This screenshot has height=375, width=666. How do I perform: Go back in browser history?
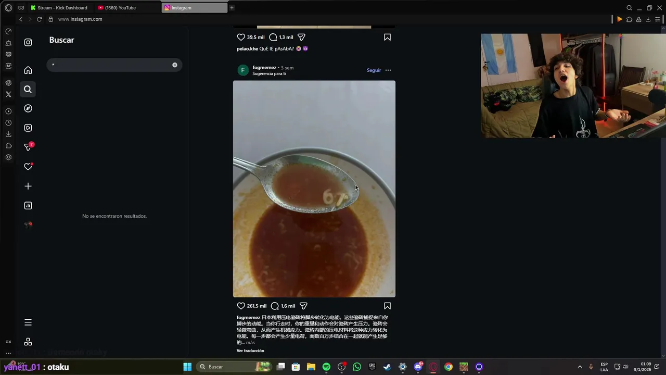[x=20, y=19]
